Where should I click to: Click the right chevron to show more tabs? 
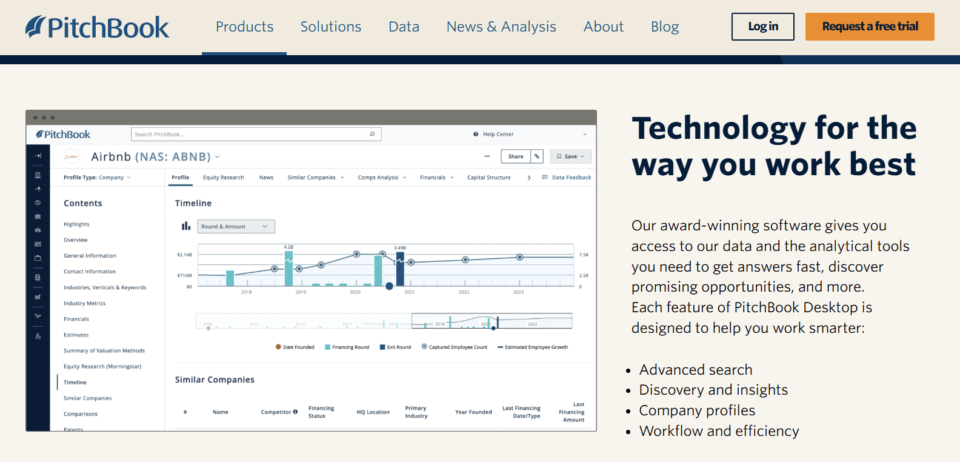529,178
